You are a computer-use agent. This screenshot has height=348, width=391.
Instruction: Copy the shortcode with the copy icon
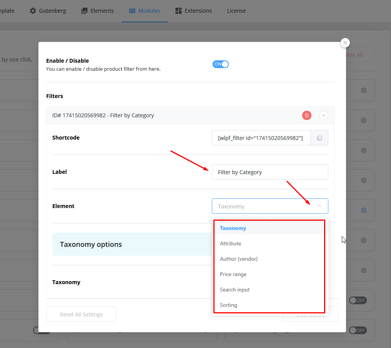tap(319, 138)
